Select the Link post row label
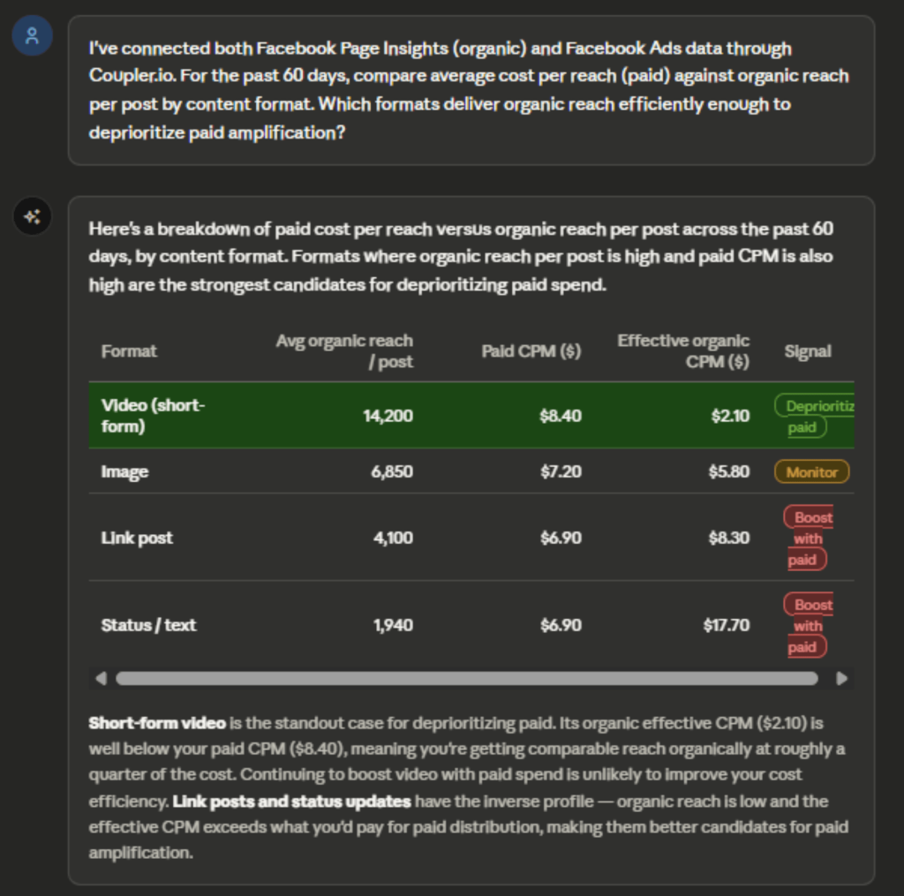Viewport: 904px width, 896px height. click(137, 538)
